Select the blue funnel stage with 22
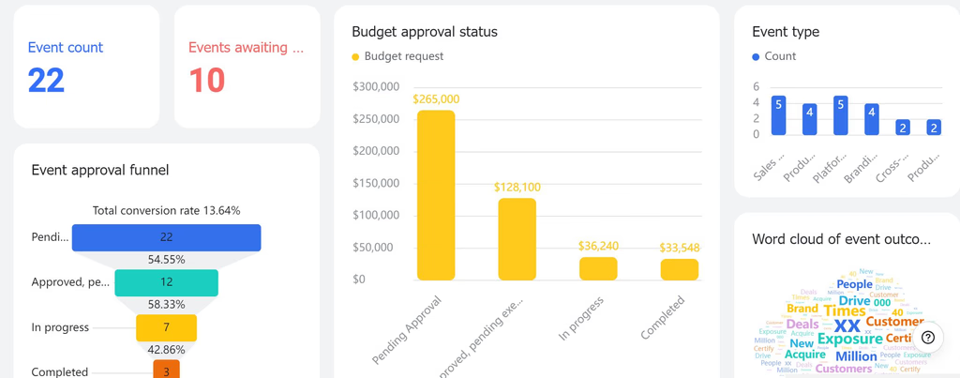The image size is (960, 378). 167,237
